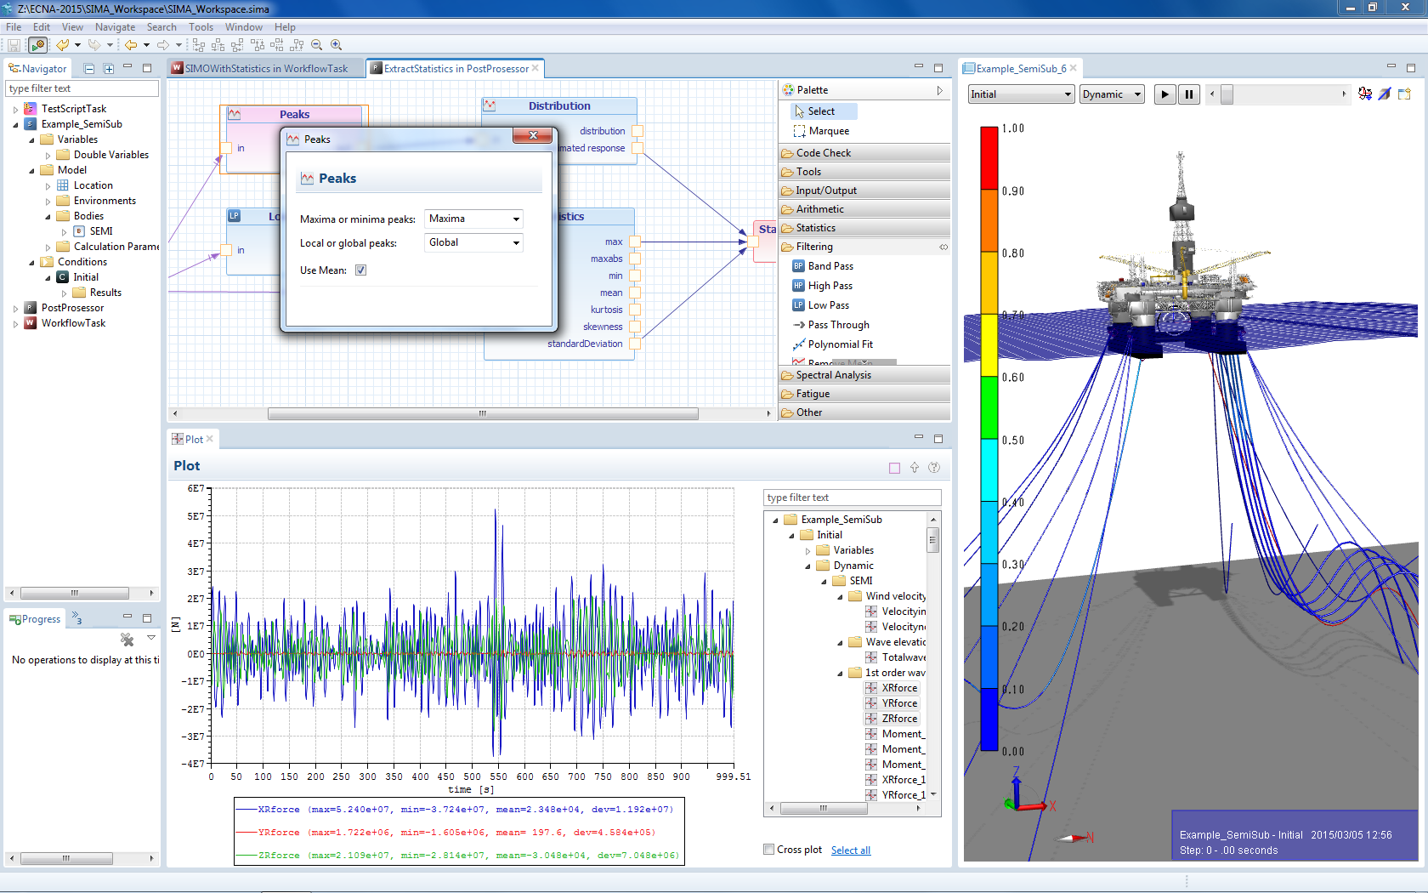Select the Marquee tool in Palette
1428x893 pixels.
click(821, 131)
